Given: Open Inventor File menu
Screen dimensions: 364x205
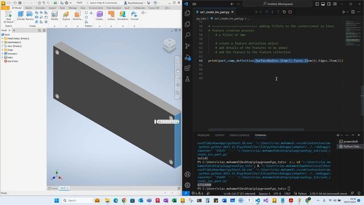Looking at the screenshot, I should (5, 8).
